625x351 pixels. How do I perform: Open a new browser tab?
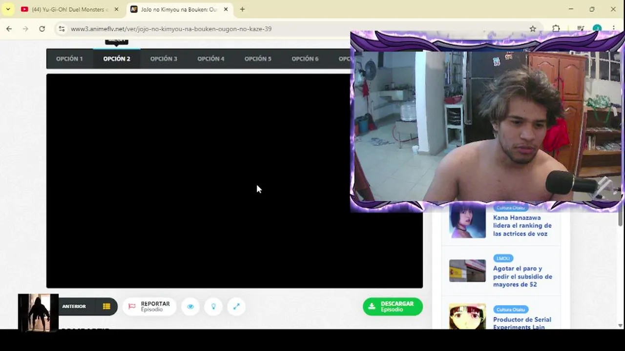[x=242, y=9]
